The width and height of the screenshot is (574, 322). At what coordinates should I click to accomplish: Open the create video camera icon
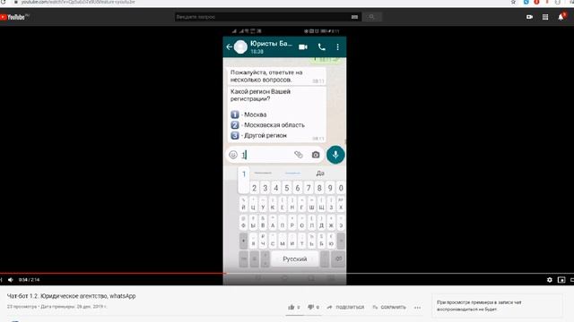[x=529, y=17]
